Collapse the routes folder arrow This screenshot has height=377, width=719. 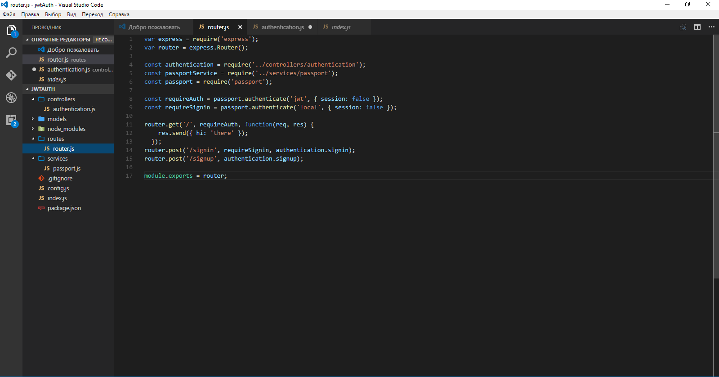(33, 139)
